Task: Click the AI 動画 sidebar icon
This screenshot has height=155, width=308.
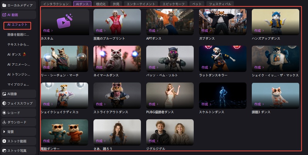Action: (4, 15)
